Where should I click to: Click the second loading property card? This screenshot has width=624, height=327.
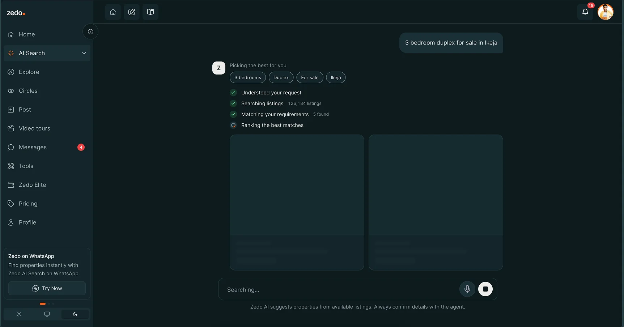[436, 203]
